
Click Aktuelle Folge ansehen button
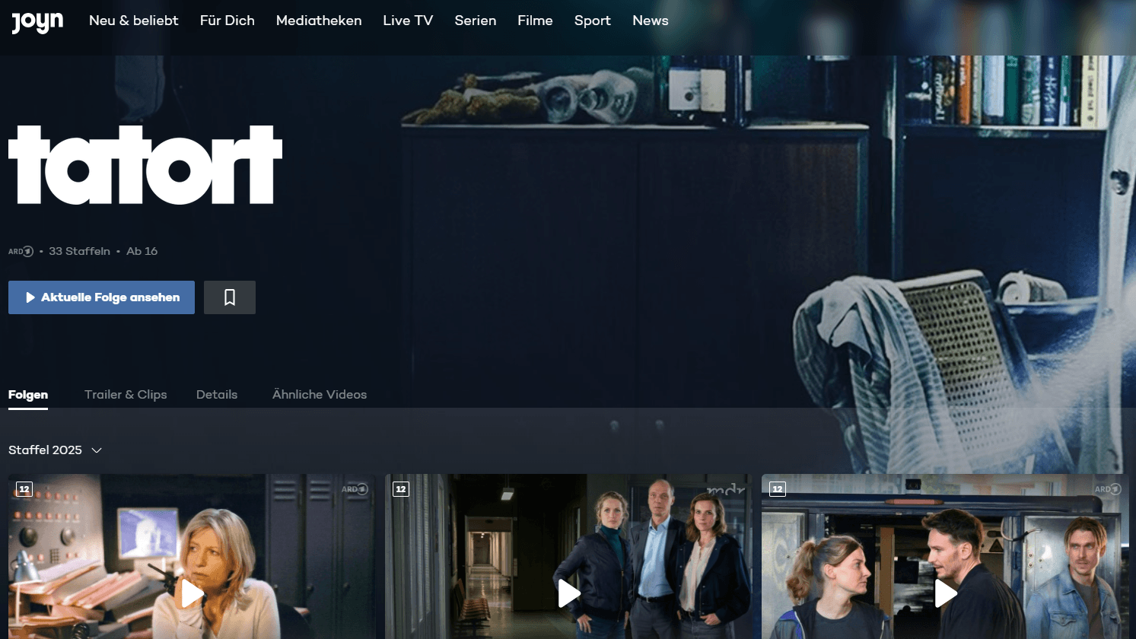point(101,297)
